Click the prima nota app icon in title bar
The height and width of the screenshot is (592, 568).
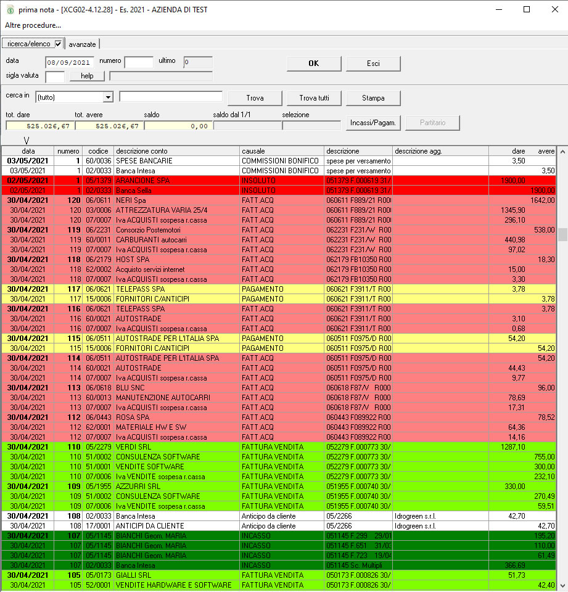(10, 10)
